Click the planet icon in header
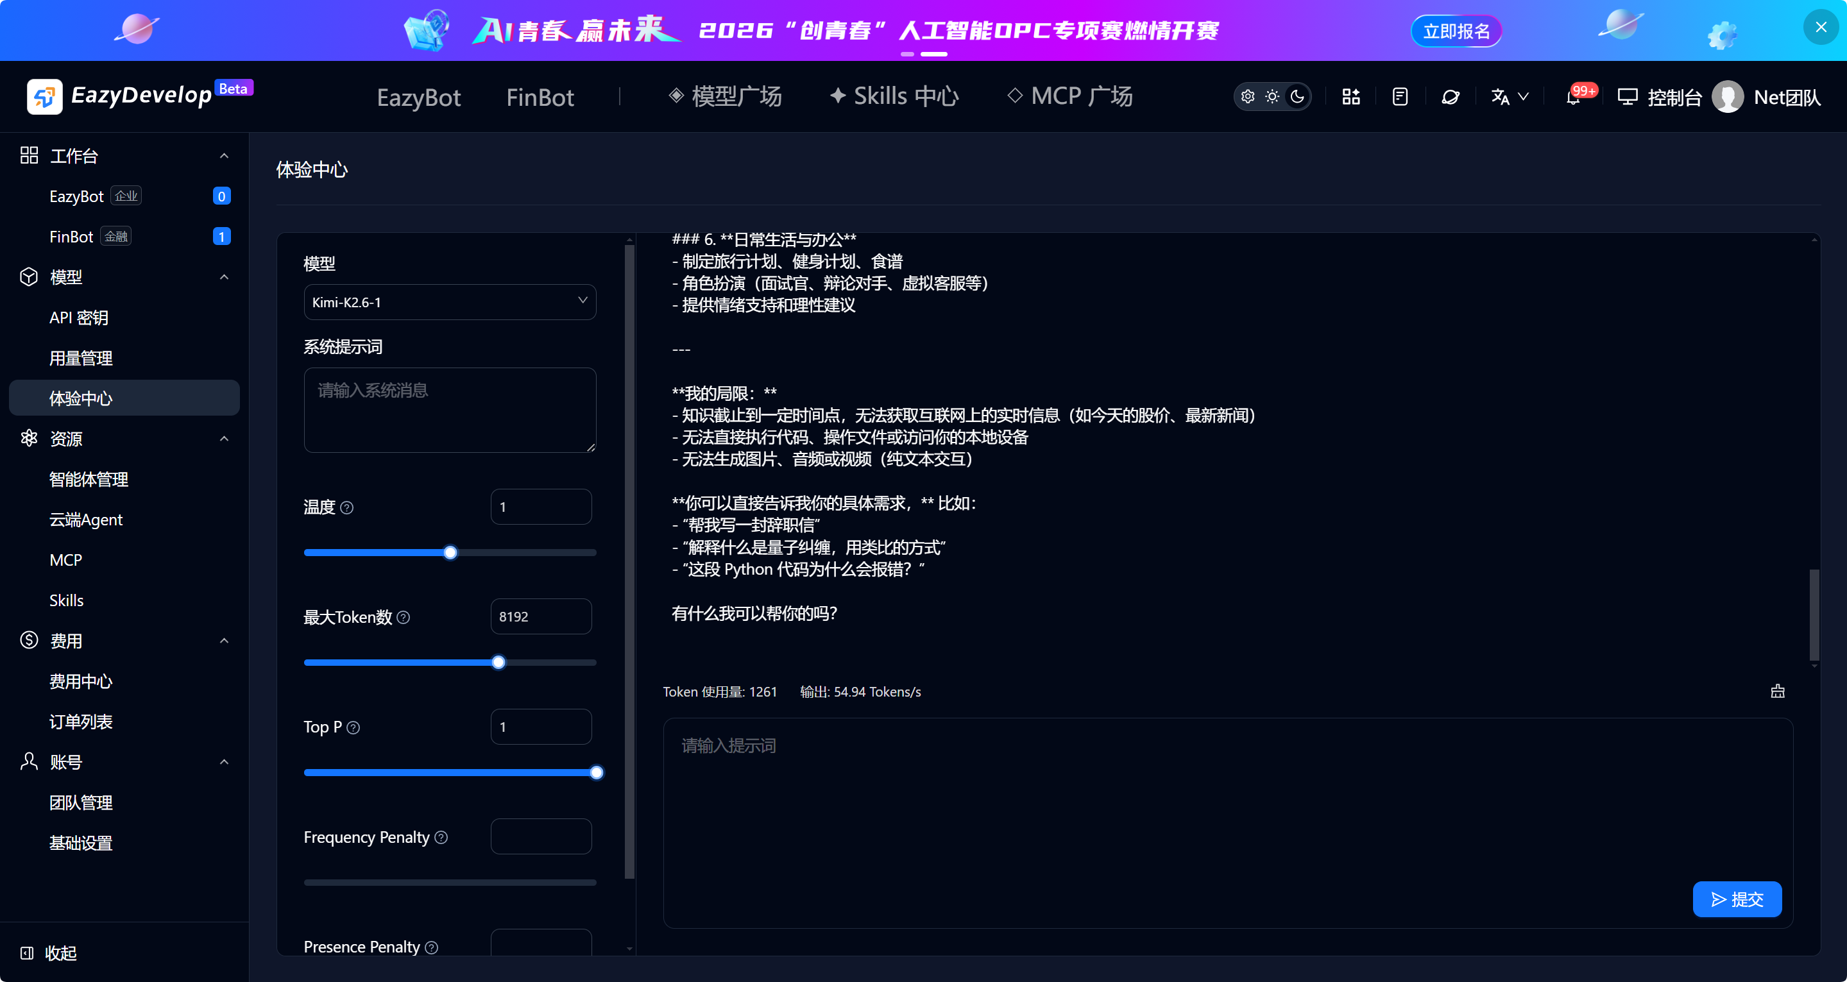The width and height of the screenshot is (1847, 982). (x=1451, y=97)
